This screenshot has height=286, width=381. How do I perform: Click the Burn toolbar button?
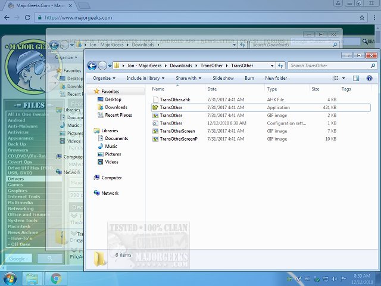249,78
